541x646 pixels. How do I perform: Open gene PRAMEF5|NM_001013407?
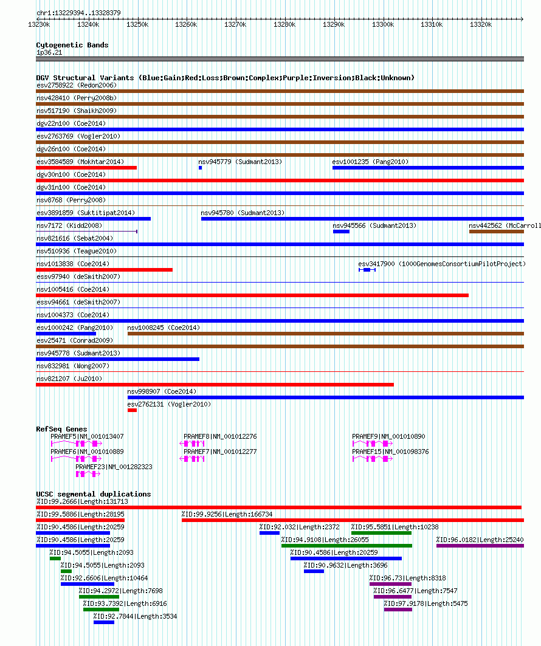pyautogui.click(x=87, y=437)
